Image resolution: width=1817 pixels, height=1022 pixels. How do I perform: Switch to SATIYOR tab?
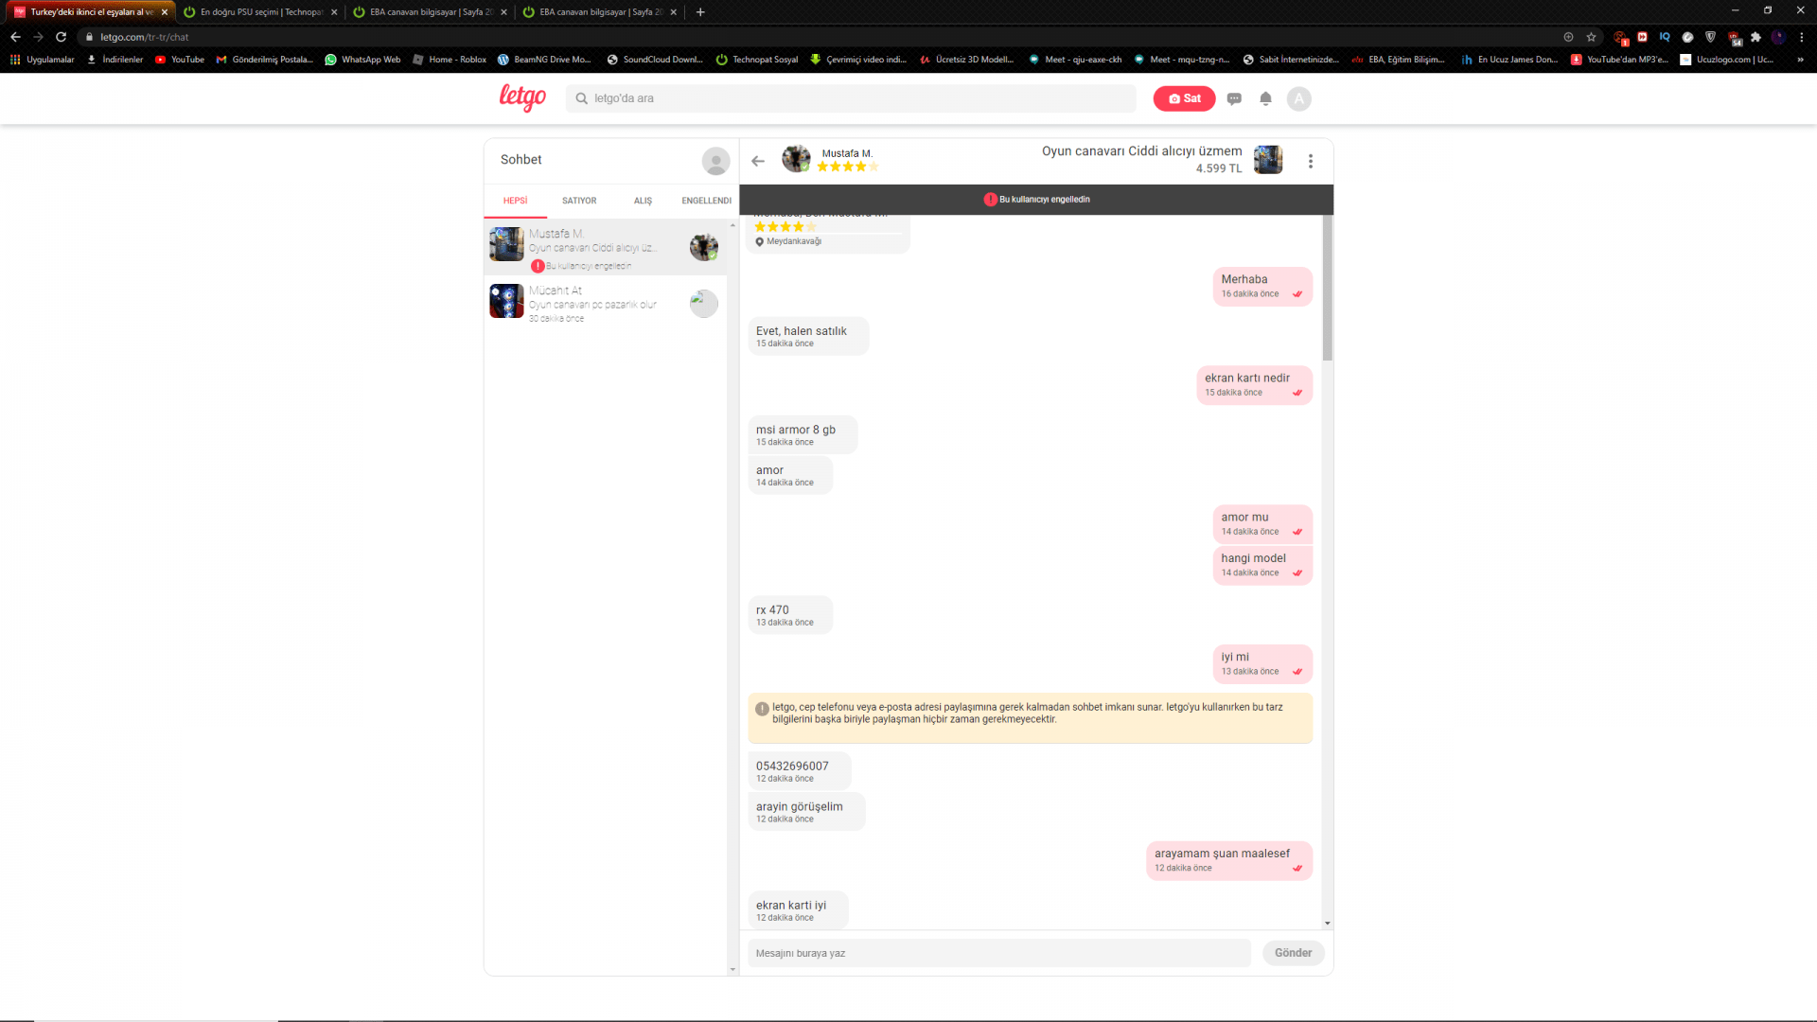(579, 201)
